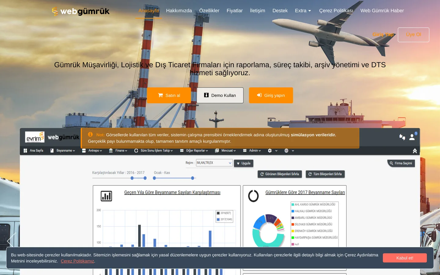Open the Finans dropdown menu
Image resolution: width=440 pixels, height=275 pixels.
coord(118,151)
